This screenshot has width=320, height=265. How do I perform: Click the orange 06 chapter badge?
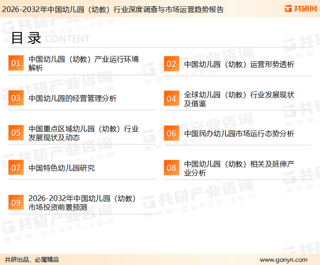(171, 133)
